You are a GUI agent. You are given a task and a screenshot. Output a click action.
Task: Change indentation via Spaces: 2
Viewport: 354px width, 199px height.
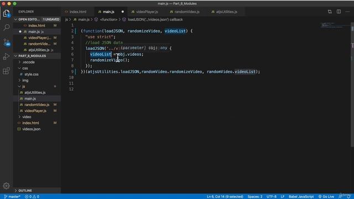click(x=255, y=197)
